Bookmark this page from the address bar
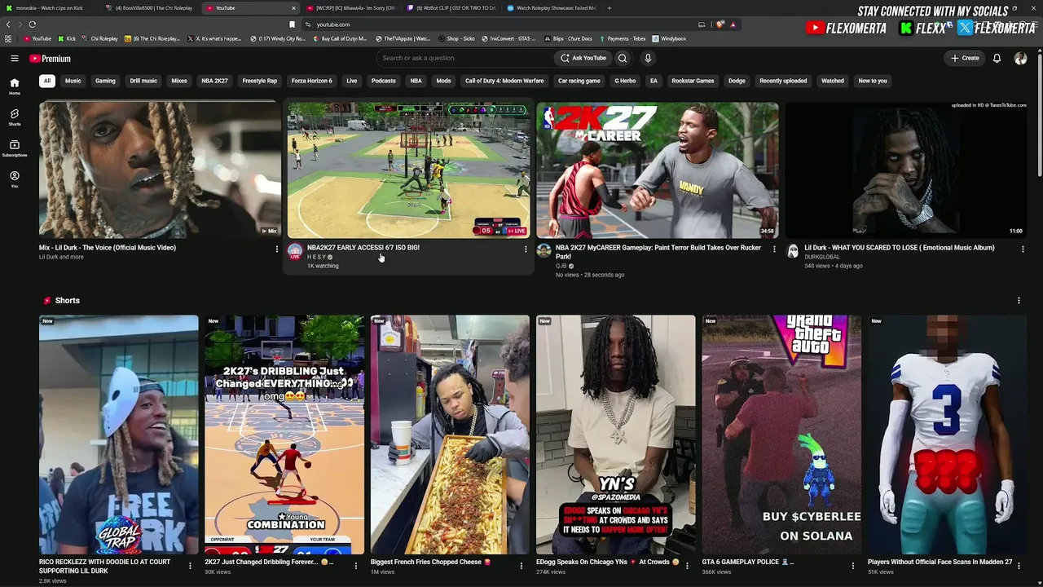 coord(293,24)
